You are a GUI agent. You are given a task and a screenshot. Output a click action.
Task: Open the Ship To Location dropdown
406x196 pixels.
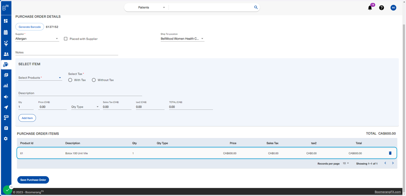coord(182,39)
